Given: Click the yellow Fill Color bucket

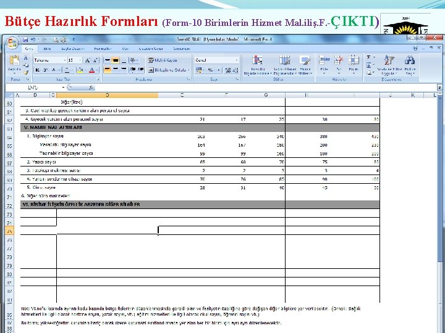Looking at the screenshot, I should point(81,70).
